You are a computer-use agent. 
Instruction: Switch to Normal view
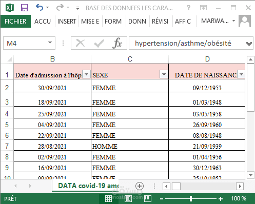(x=108, y=199)
